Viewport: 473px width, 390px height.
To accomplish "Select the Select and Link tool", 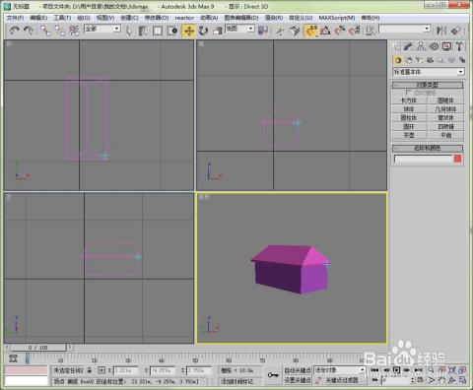I will tap(46, 31).
